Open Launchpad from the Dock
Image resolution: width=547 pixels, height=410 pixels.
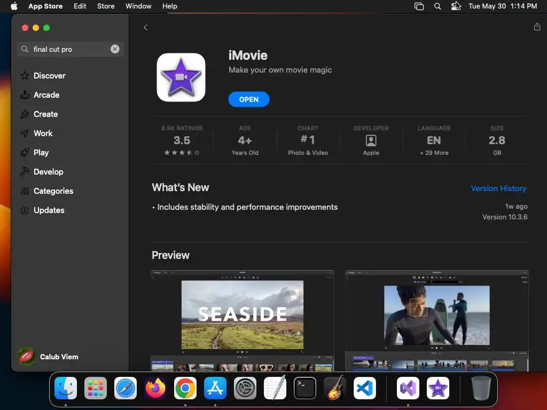pyautogui.click(x=96, y=388)
